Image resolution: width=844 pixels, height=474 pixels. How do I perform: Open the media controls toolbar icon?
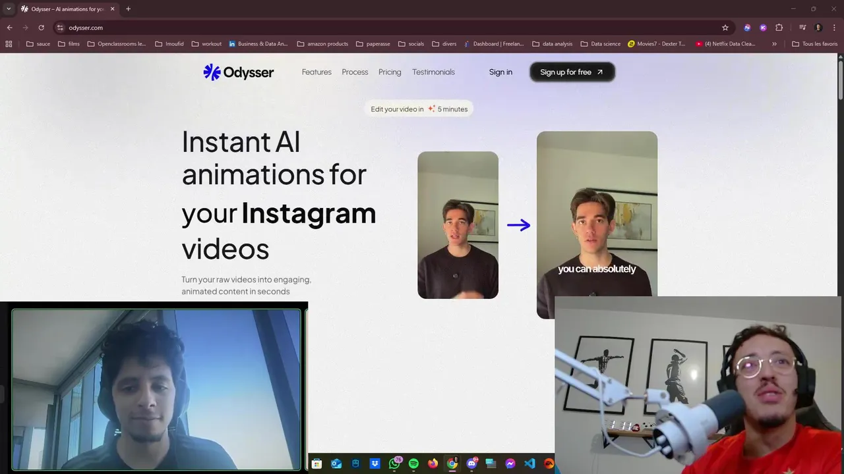tap(802, 28)
